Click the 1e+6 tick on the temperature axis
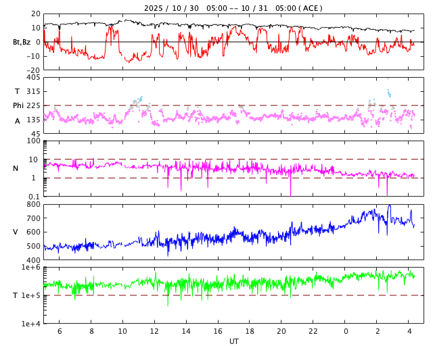Image resolution: width=433 pixels, height=346 pixels. coord(30,268)
